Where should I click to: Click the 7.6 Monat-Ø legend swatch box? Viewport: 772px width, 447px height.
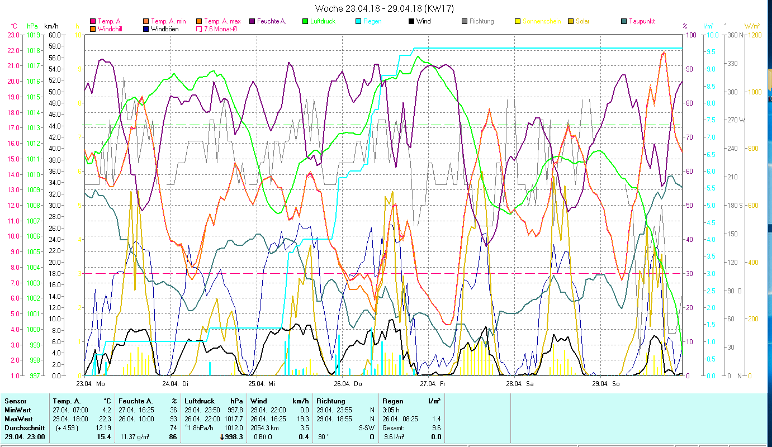200,28
